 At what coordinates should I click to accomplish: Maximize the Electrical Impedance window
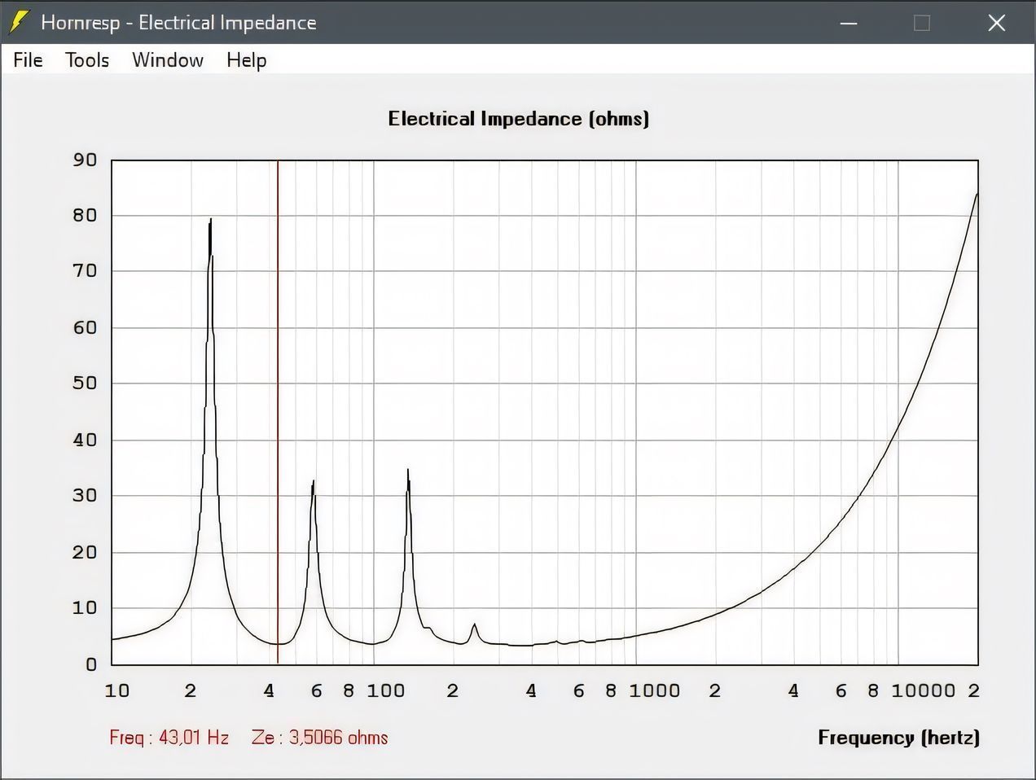(922, 23)
